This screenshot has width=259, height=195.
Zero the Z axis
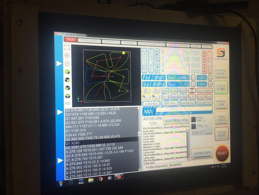point(157,64)
